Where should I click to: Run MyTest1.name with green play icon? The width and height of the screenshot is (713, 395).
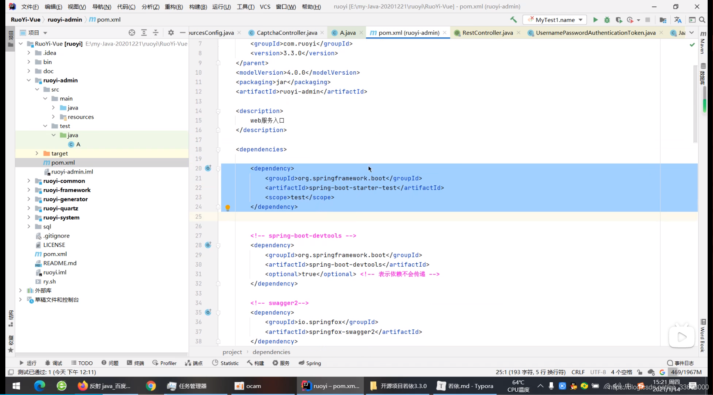tap(595, 20)
